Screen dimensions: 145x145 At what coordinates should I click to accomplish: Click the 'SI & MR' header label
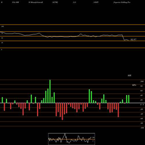tap(15, 2)
